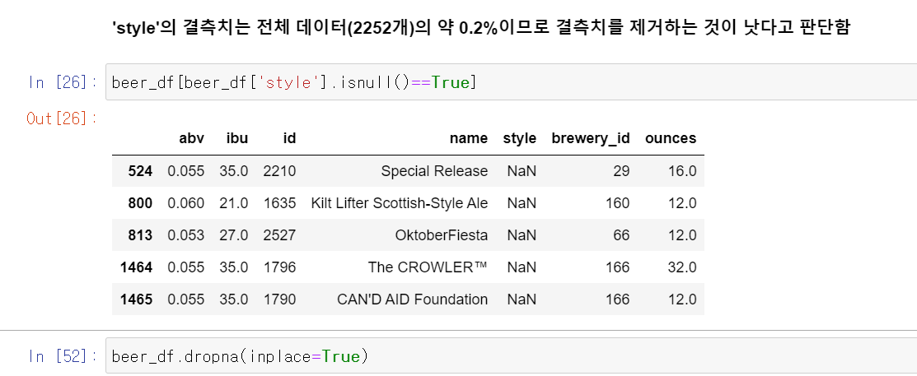This screenshot has width=917, height=376.
Task: Click ibu 35.0 in CAN'D AID Foundation row
Action: coord(234,299)
